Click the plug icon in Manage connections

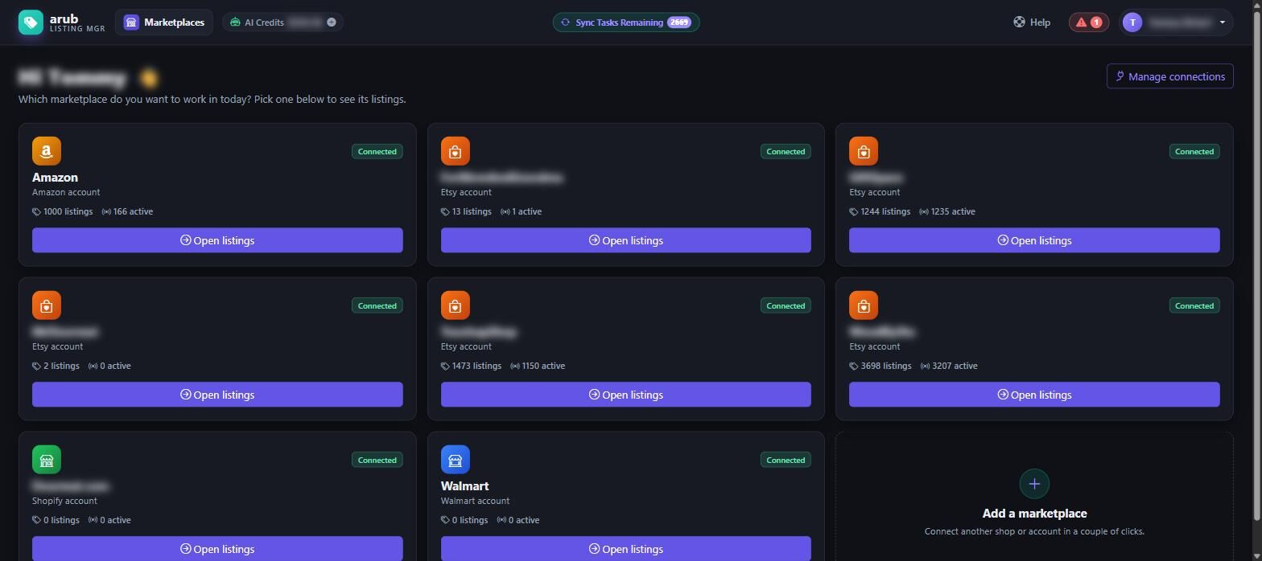[x=1120, y=76]
